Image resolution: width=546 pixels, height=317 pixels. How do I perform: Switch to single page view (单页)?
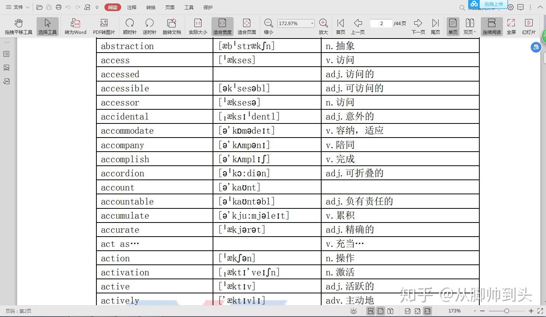coord(453,26)
